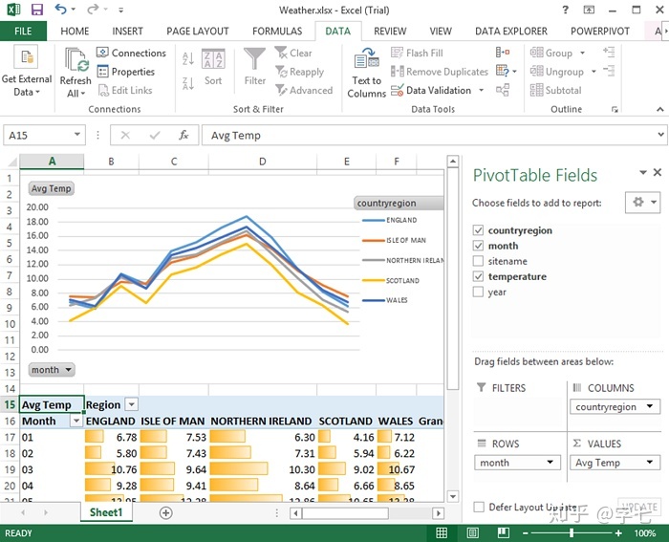This screenshot has width=669, height=542.
Task: Sort A to Z ascending
Action: (x=188, y=58)
